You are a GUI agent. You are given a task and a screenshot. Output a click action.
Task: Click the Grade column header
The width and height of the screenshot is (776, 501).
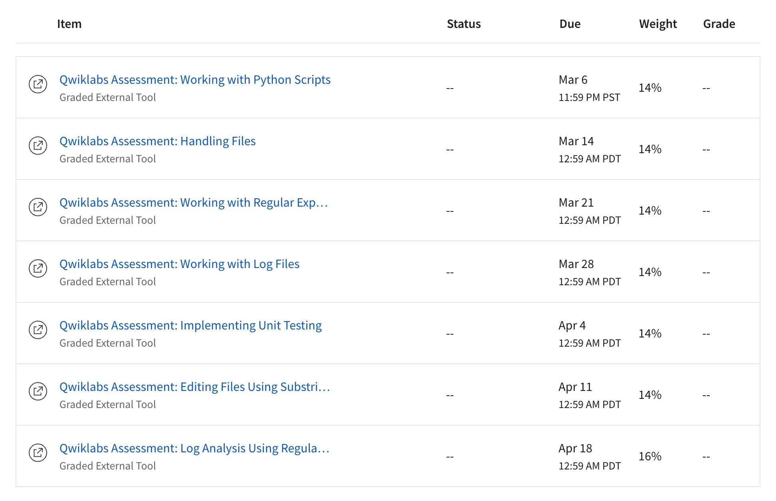click(x=719, y=24)
